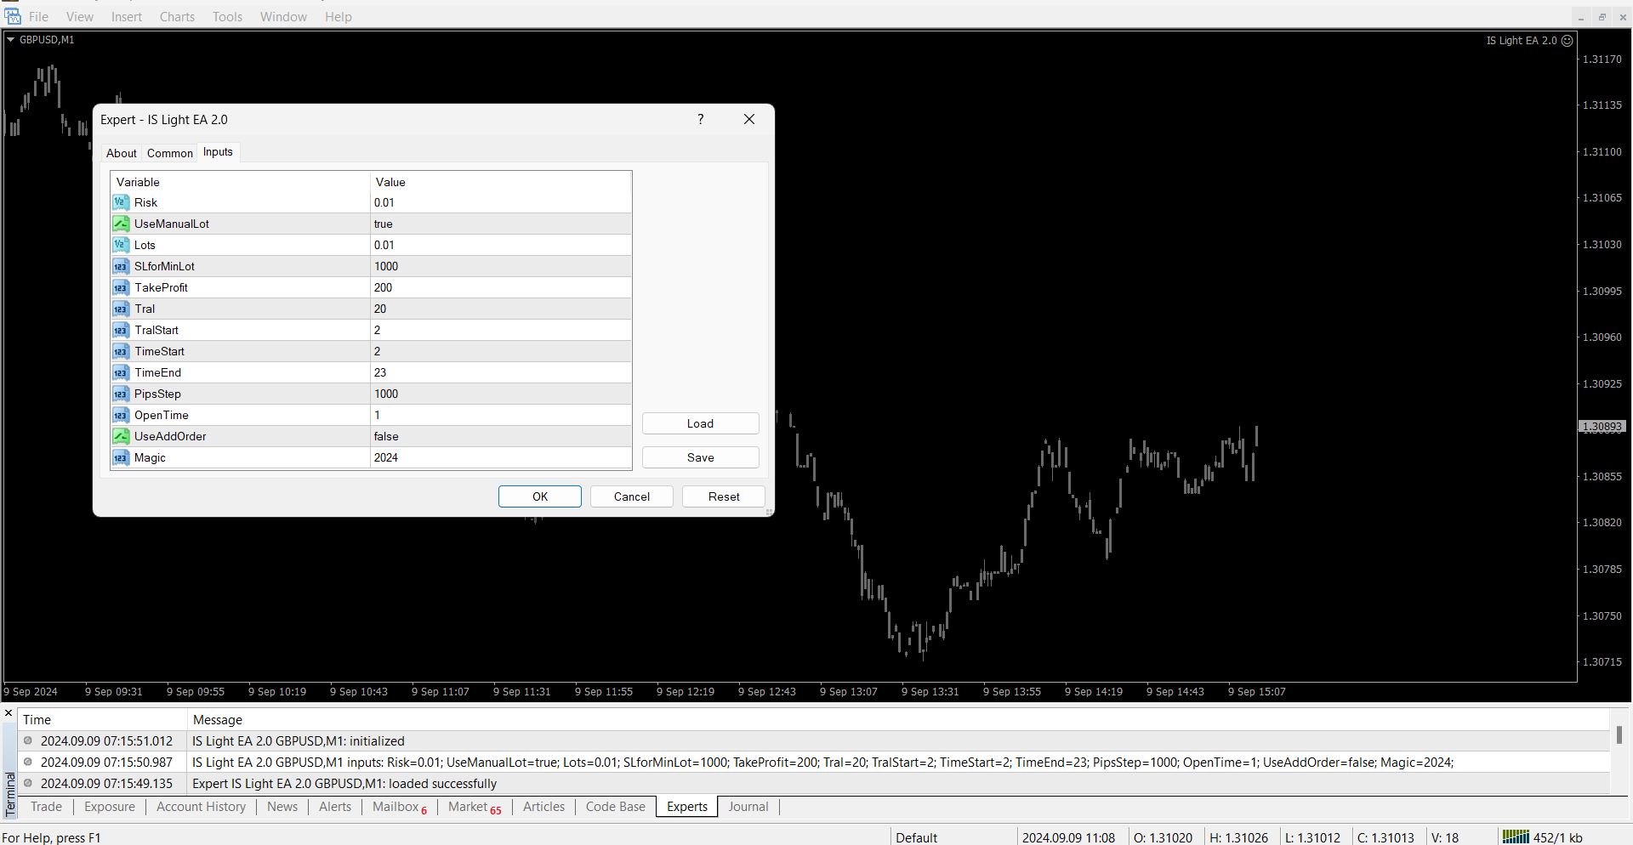Screen dimensions: 1633x845
Task: Click the Risk variable type icon
Action: [120, 202]
